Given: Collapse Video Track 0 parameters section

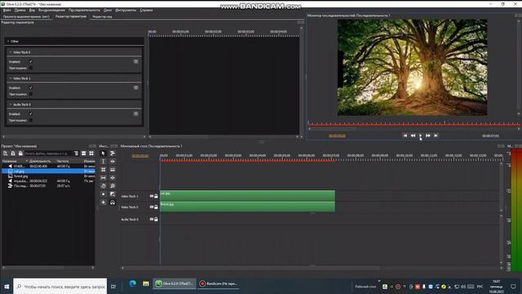Looking at the screenshot, I should point(11,52).
